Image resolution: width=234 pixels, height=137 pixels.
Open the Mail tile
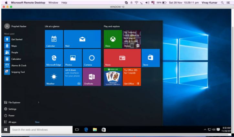point(82,39)
